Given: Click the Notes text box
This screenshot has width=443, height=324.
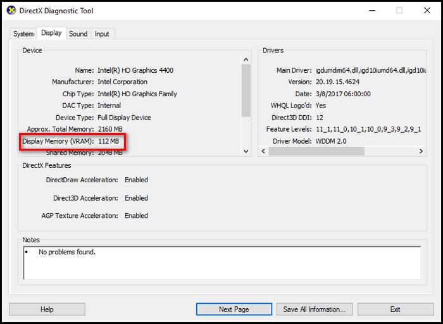Looking at the screenshot, I should point(222,263).
